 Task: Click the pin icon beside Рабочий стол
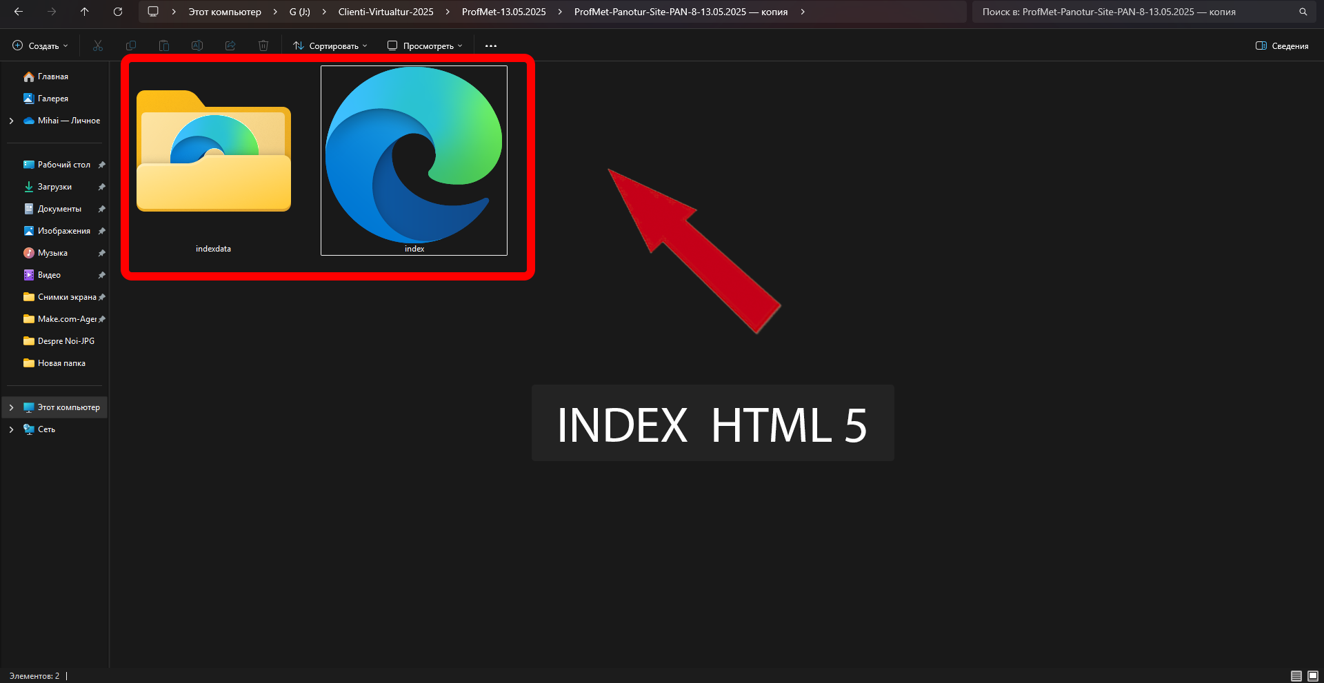(101, 165)
